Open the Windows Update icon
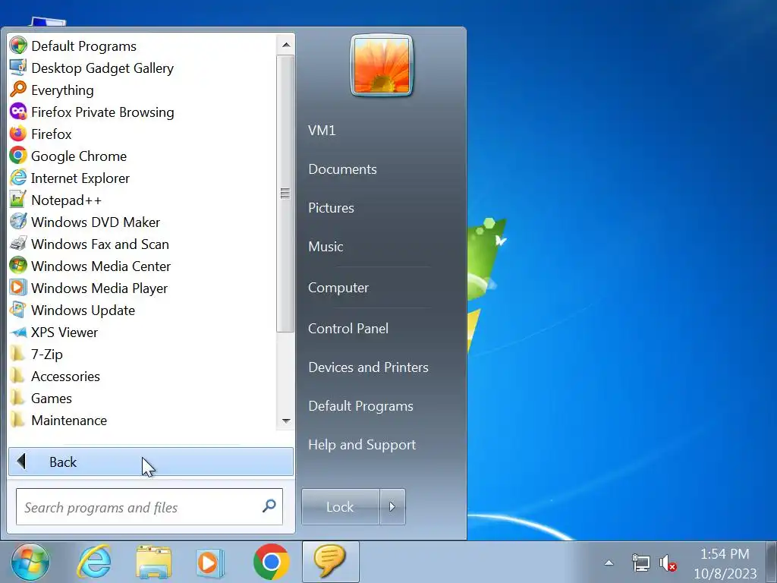Screen dimensions: 777x583 (18, 310)
